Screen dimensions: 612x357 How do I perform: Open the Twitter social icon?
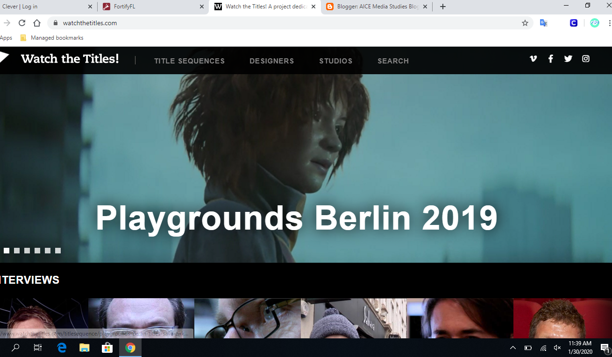568,59
